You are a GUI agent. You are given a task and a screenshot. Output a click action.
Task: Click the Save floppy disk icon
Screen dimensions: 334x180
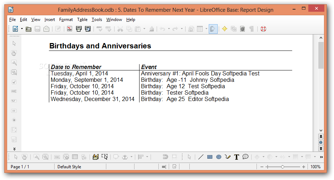click(x=37, y=29)
